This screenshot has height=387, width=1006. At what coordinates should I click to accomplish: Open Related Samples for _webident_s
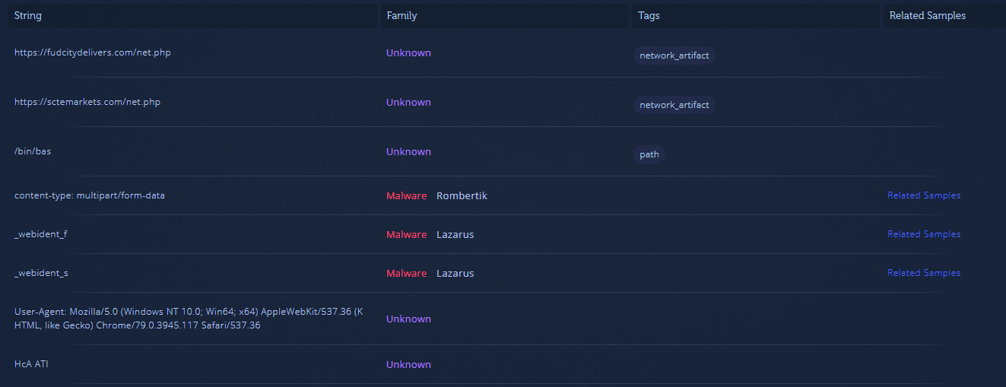pos(923,273)
